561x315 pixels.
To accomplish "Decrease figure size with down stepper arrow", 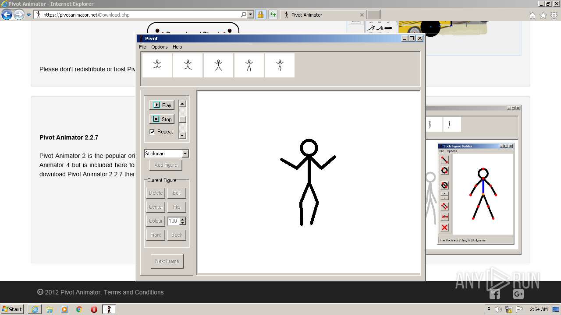I will (183, 223).
